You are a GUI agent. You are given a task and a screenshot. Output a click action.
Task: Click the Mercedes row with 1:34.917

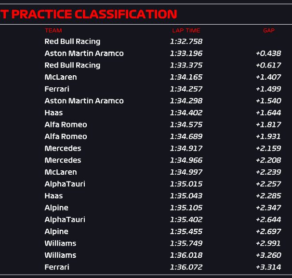(x=146, y=148)
